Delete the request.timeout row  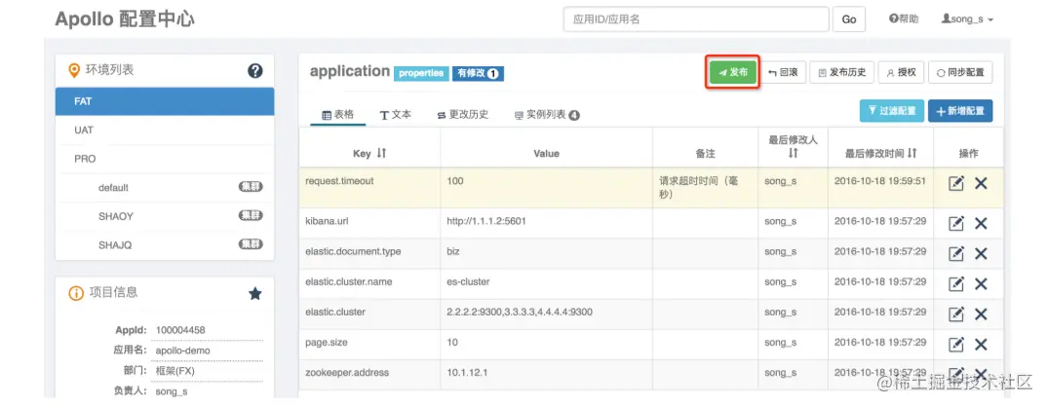(981, 183)
